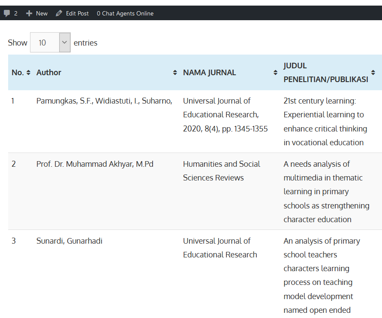Click the JUDUL PENELITIAN/PUBLIKASI header text
Image resolution: width=382 pixels, height=318 pixels.
tap(325, 73)
